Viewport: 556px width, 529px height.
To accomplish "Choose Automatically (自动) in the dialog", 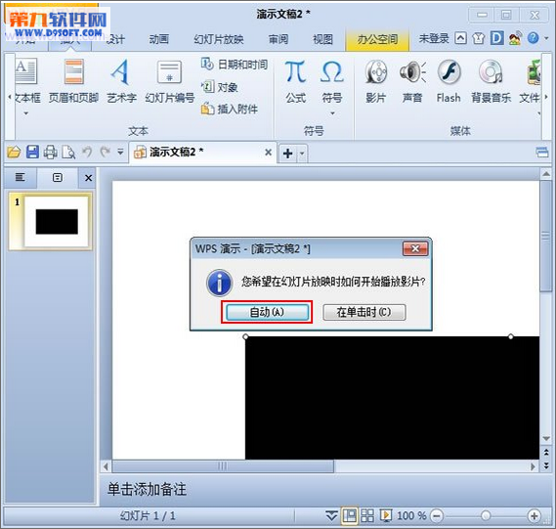I will tap(267, 312).
